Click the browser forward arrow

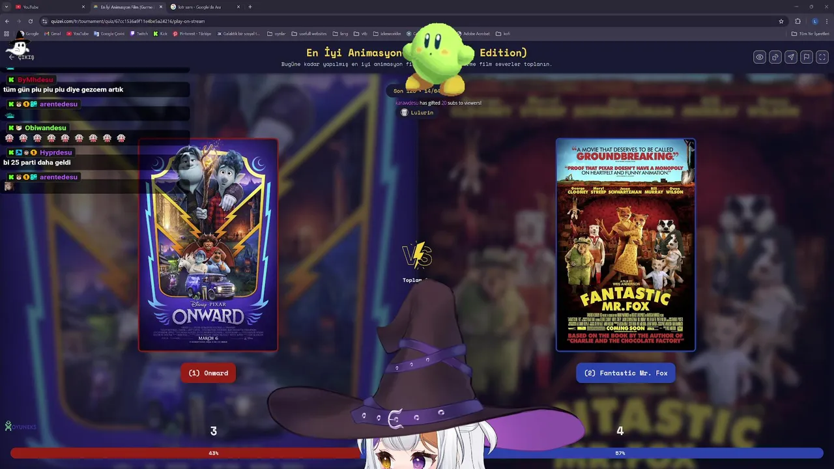(x=19, y=21)
